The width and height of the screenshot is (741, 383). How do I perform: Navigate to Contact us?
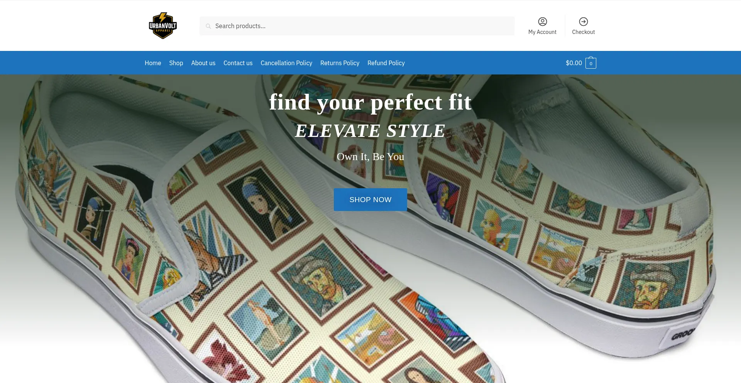(238, 63)
